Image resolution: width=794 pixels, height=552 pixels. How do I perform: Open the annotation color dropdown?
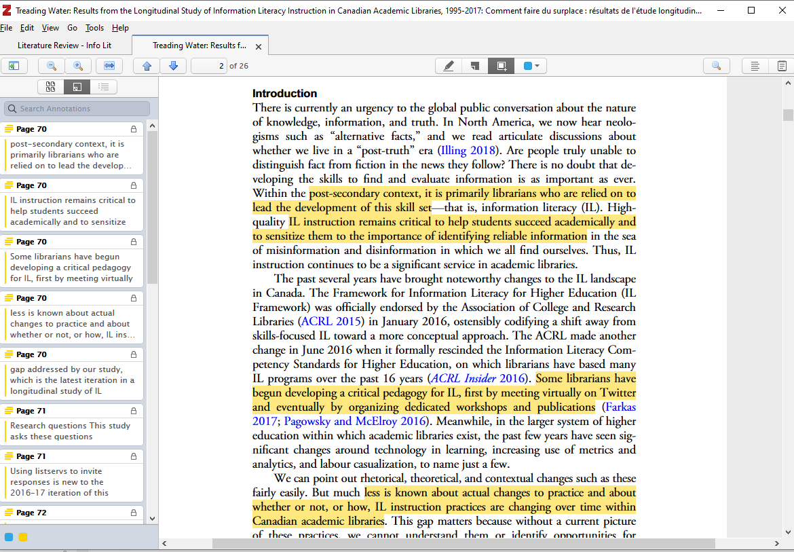tap(531, 66)
